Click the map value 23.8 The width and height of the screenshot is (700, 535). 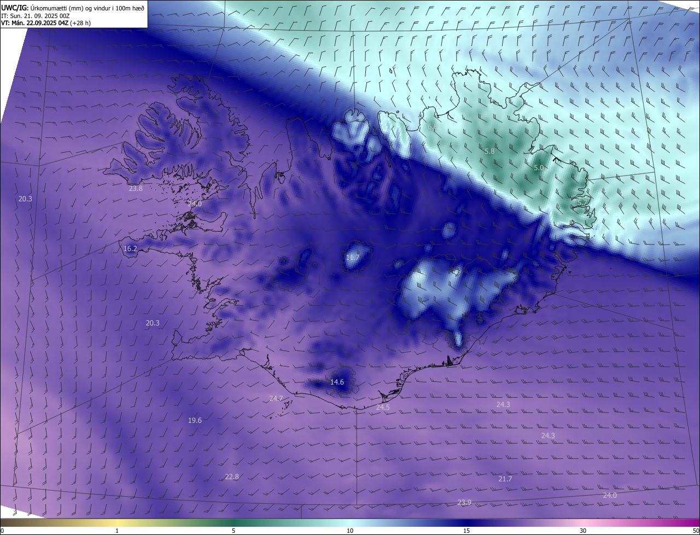136,188
